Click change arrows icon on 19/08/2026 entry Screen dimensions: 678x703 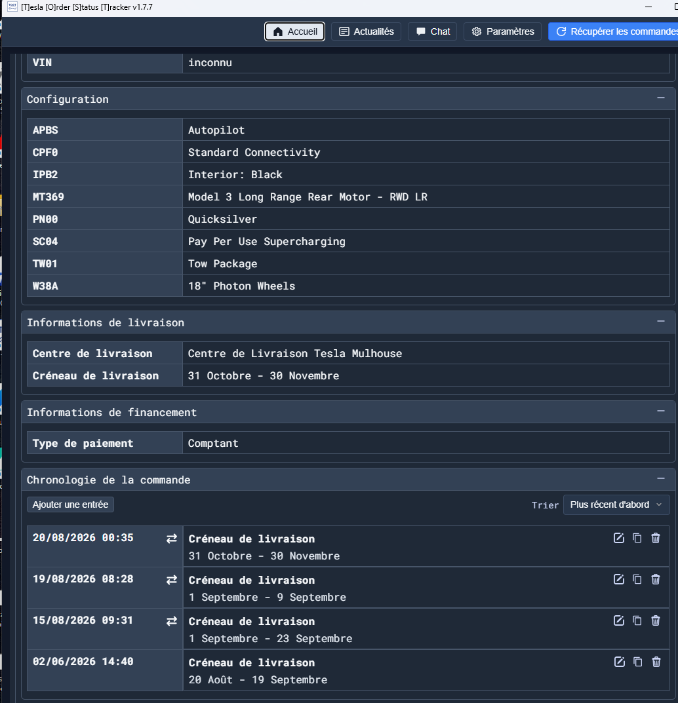pos(172,580)
